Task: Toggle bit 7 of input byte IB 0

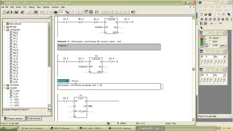Action: click(202, 64)
